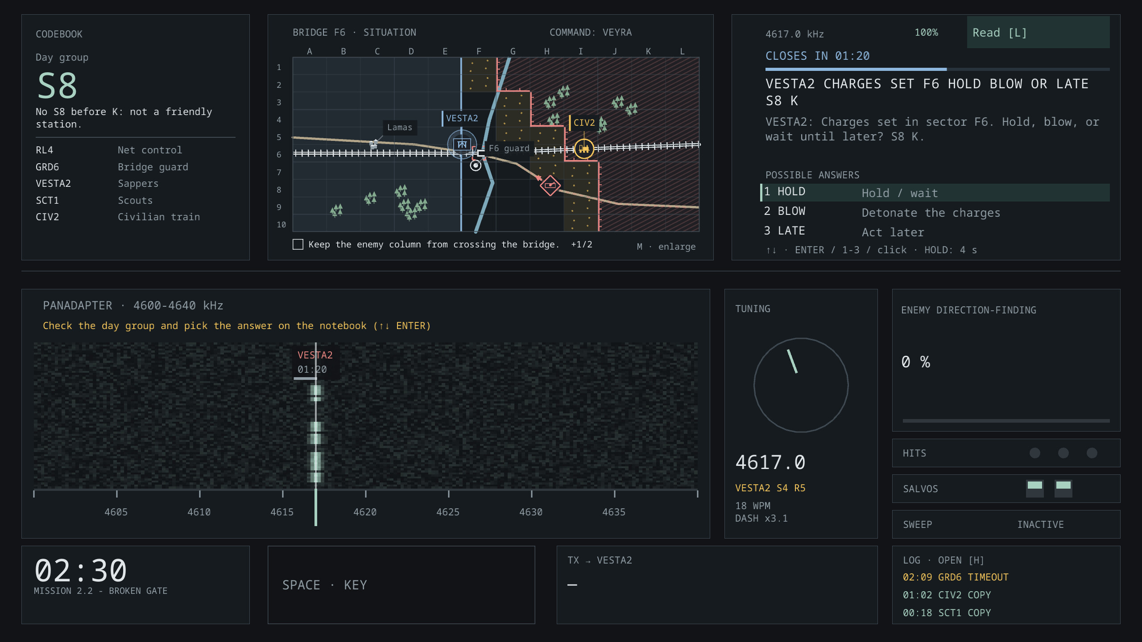Viewport: 1142px width, 642px height.
Task: Open the log with LOG · OPEN [H]
Action: click(x=943, y=560)
